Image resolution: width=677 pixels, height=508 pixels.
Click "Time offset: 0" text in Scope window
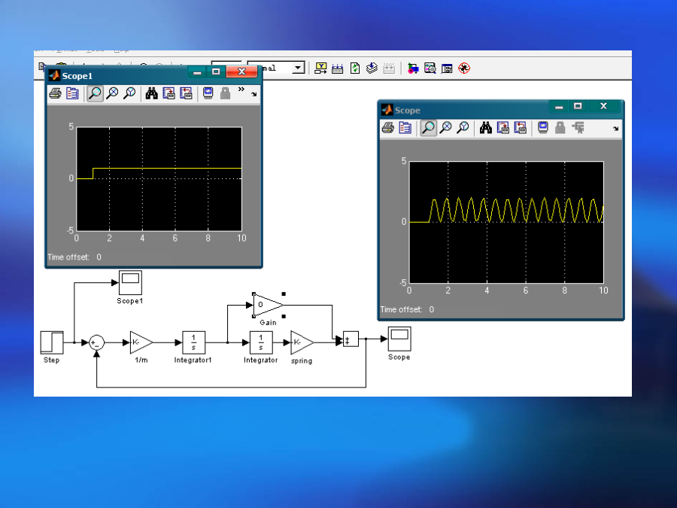pyautogui.click(x=407, y=309)
